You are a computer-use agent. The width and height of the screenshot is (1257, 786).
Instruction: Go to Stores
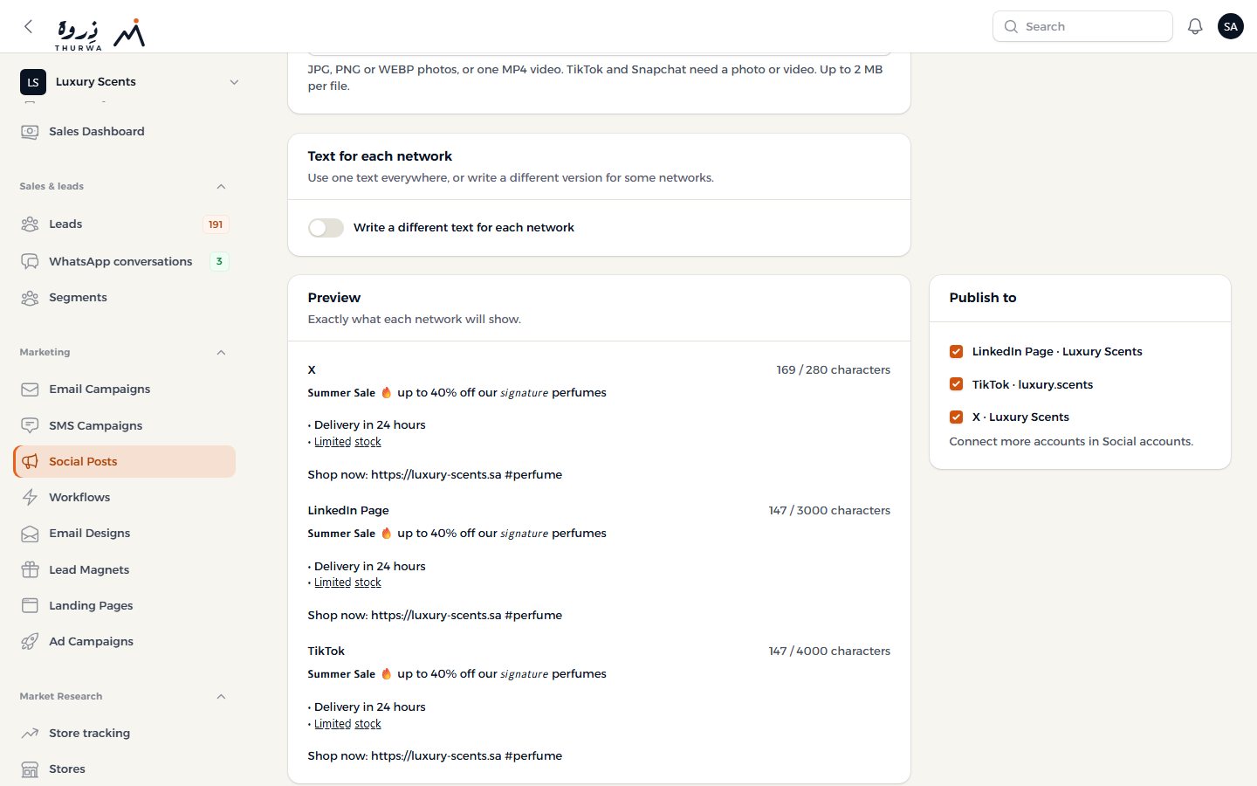(125, 769)
